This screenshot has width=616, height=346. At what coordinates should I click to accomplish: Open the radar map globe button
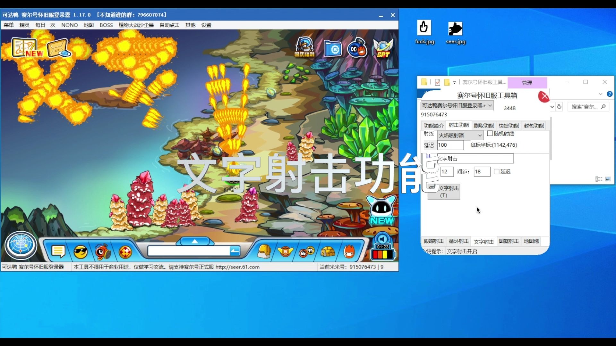[x=21, y=245]
